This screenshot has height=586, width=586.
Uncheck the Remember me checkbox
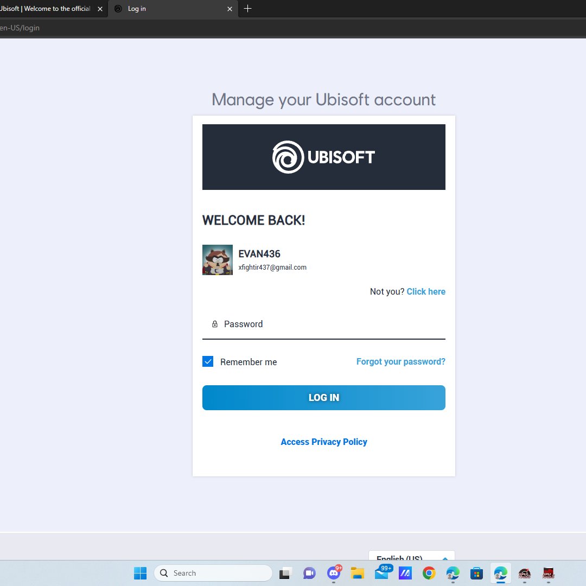point(208,361)
